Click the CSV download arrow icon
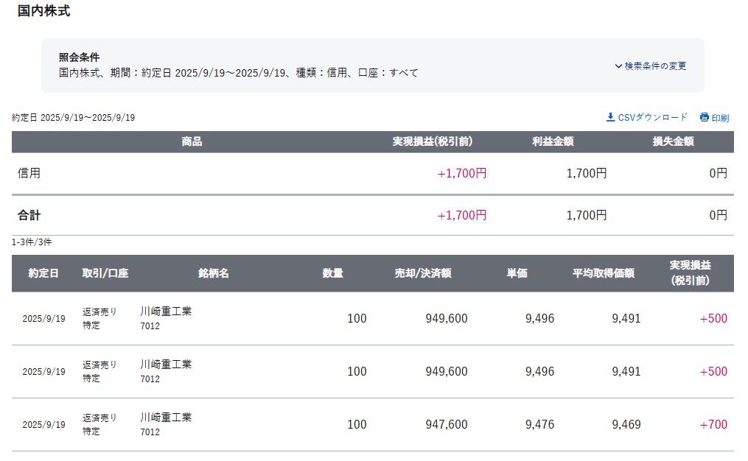This screenshot has height=461, width=748. [610, 117]
